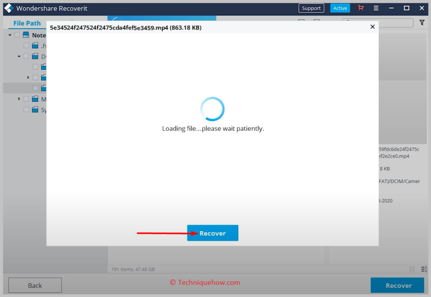
Task: Tick second subfolder checkbox under D folder
Action: pos(35,77)
